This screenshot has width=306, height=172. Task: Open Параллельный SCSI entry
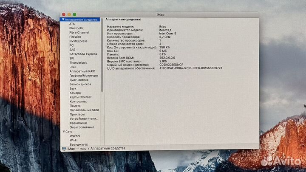coord(84,110)
